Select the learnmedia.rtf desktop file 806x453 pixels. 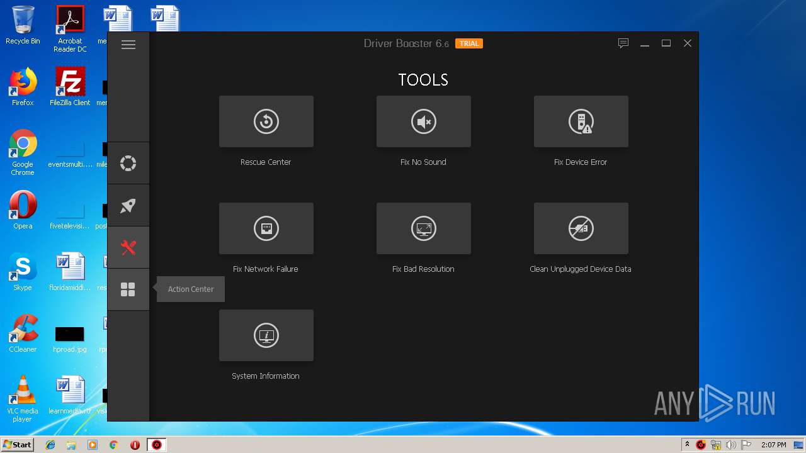[x=70, y=395]
